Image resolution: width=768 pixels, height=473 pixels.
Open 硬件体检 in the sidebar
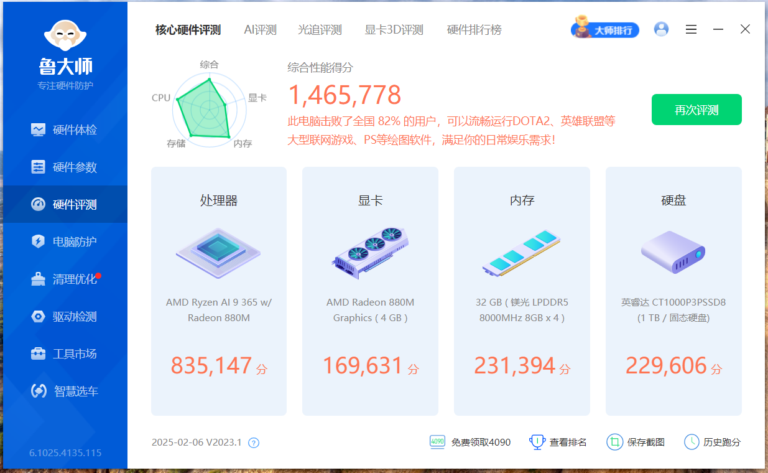coord(65,129)
